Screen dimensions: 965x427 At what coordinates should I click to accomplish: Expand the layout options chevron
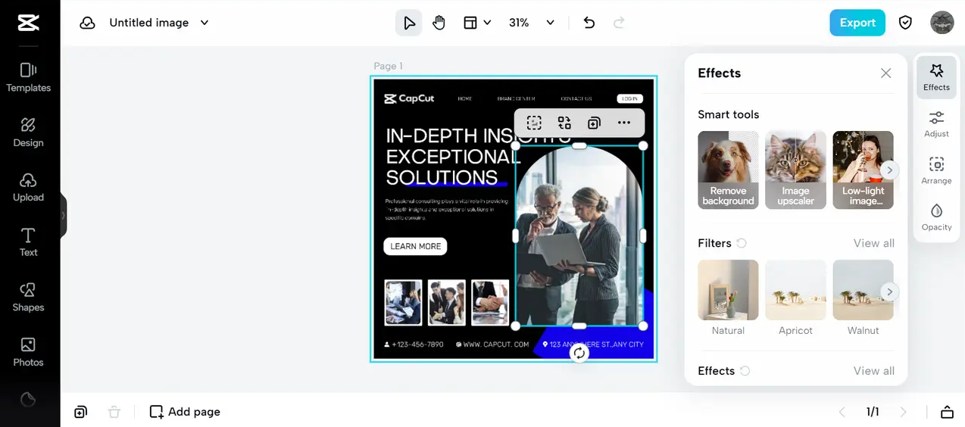pyautogui.click(x=487, y=23)
